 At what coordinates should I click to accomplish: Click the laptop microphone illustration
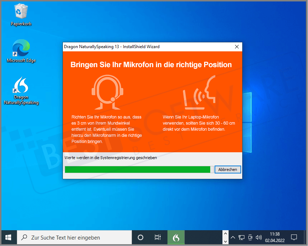coord(199,93)
